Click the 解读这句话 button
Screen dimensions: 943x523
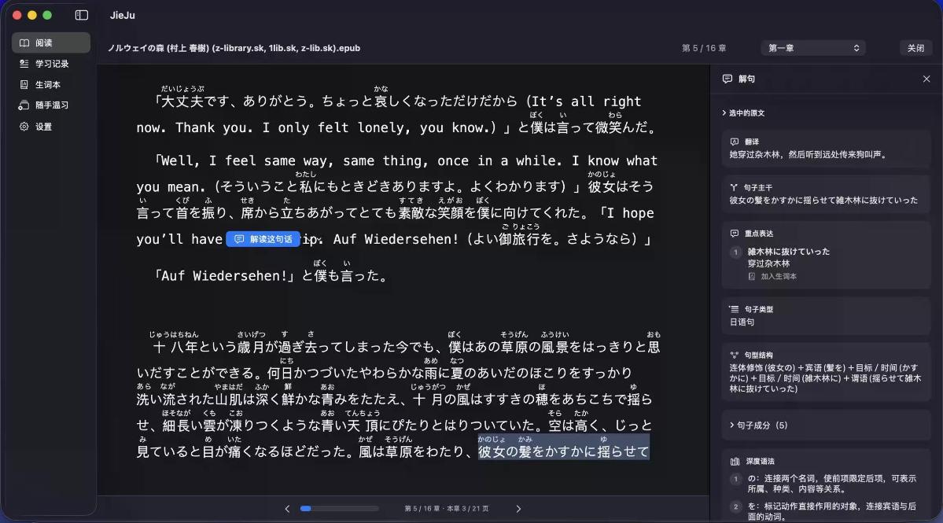pyautogui.click(x=263, y=239)
